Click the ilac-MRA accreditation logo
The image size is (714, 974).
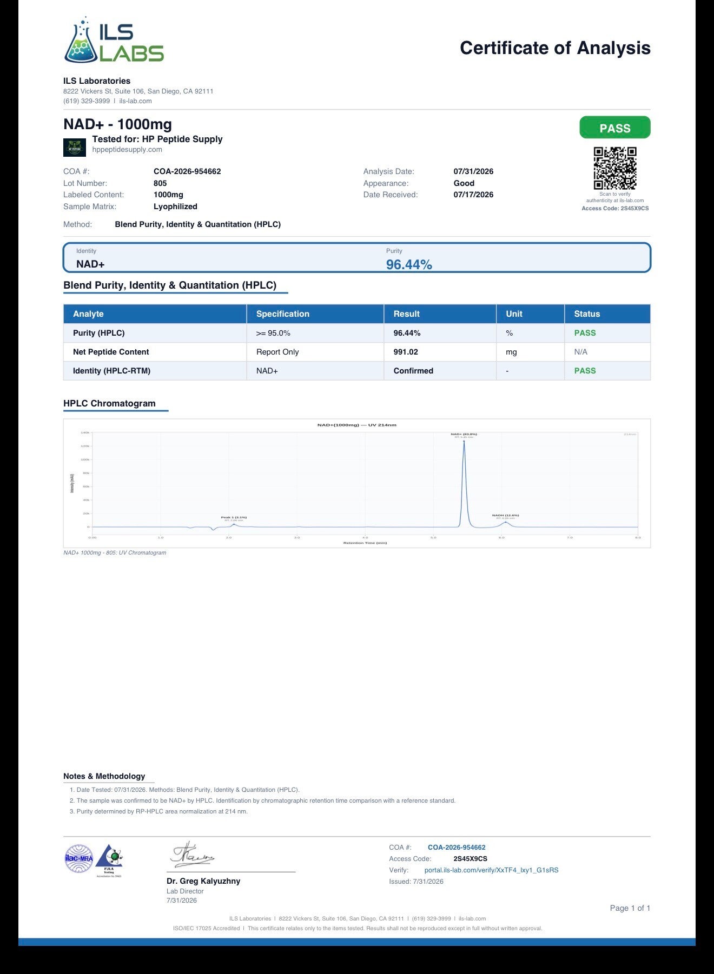pyautogui.click(x=79, y=859)
